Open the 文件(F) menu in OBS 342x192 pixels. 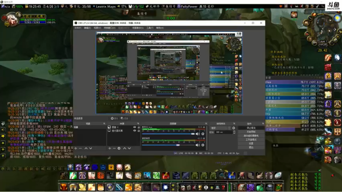(x=78, y=28)
